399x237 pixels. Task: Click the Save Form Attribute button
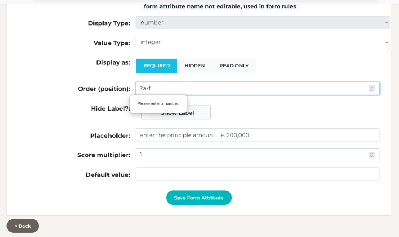point(199,197)
